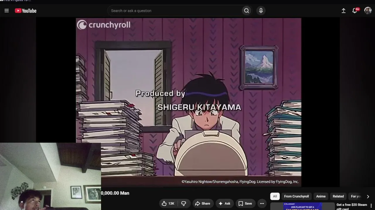Open the Steam gift card ad options menu

tap(371, 206)
